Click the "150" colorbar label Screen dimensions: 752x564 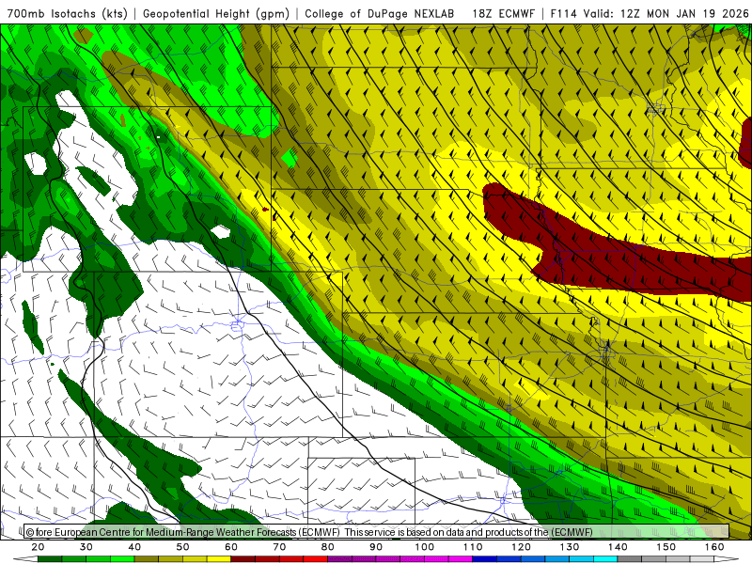(666, 547)
